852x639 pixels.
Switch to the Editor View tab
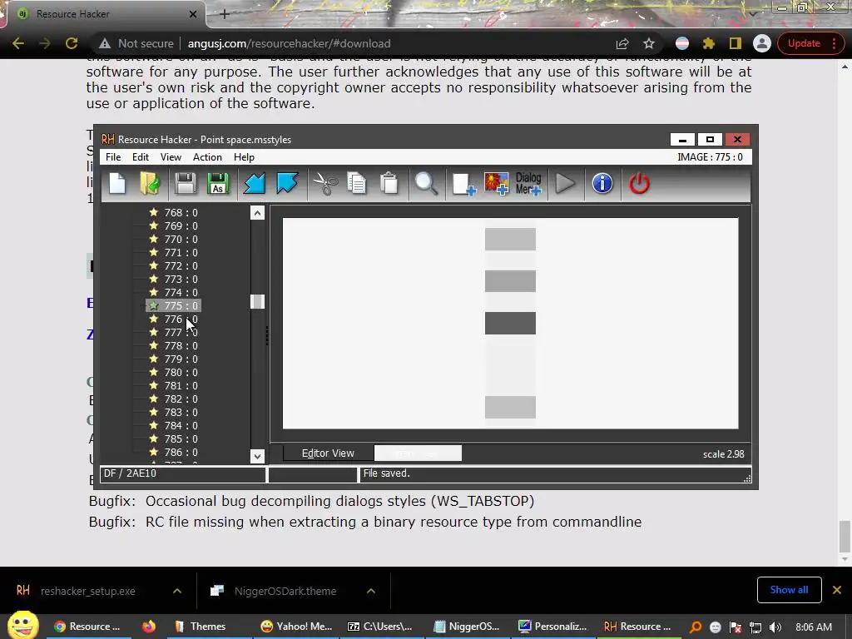(328, 453)
